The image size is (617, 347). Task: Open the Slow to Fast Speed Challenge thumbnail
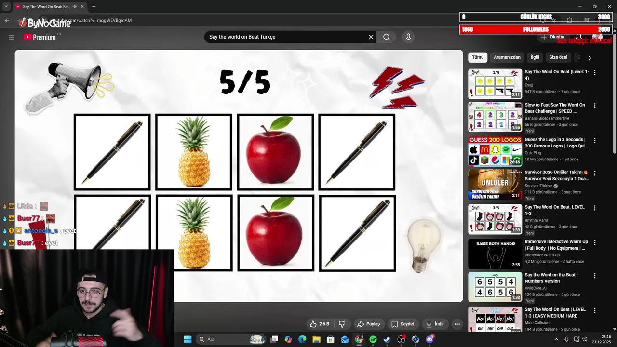click(495, 117)
